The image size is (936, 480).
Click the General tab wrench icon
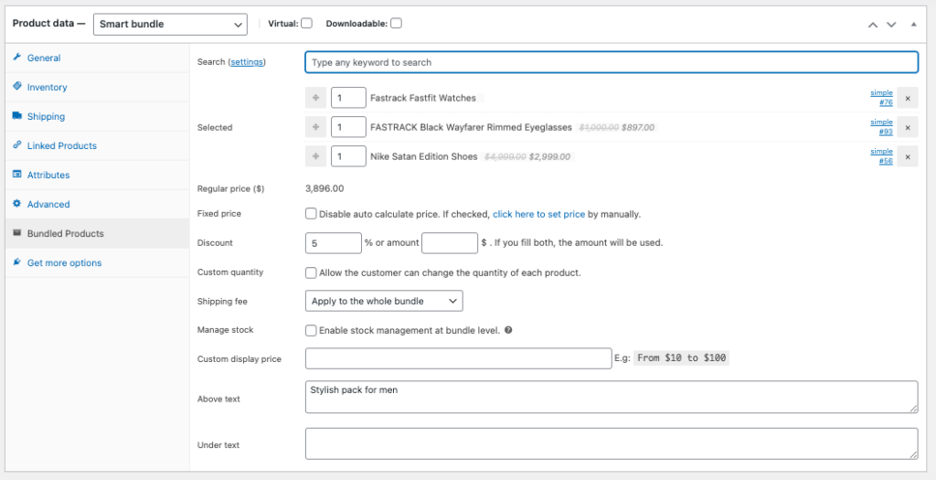coord(16,58)
